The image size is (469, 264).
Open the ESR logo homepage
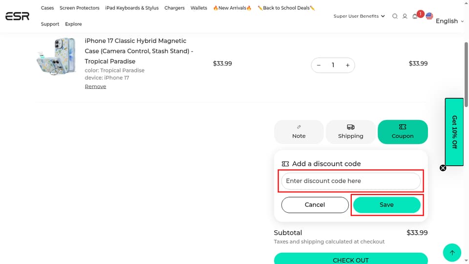tap(18, 16)
